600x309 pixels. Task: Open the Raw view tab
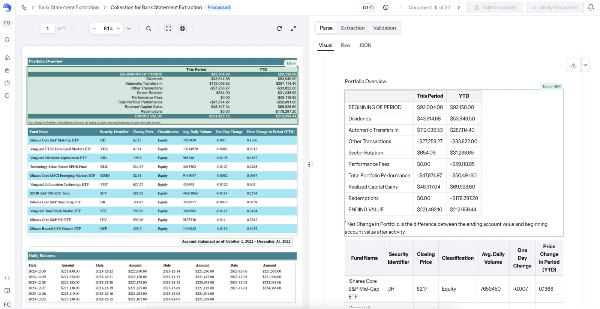[x=345, y=45]
